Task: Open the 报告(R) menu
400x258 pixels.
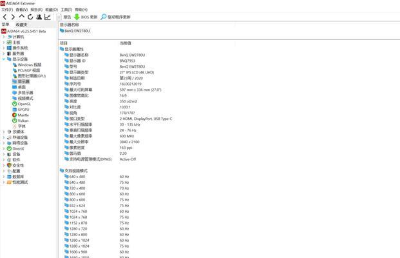Action: (37, 10)
